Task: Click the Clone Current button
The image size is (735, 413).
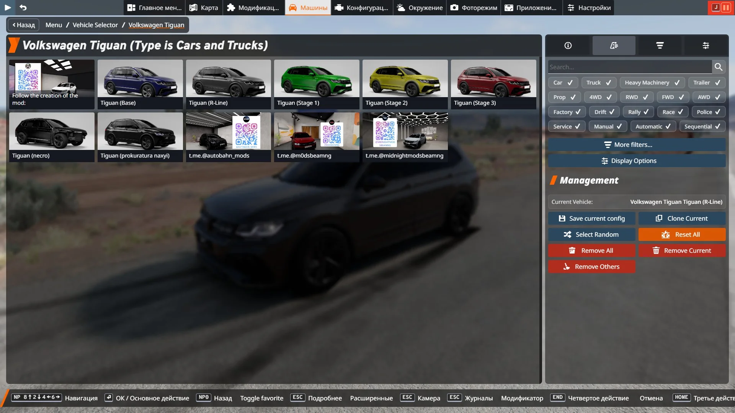Action: 682,218
